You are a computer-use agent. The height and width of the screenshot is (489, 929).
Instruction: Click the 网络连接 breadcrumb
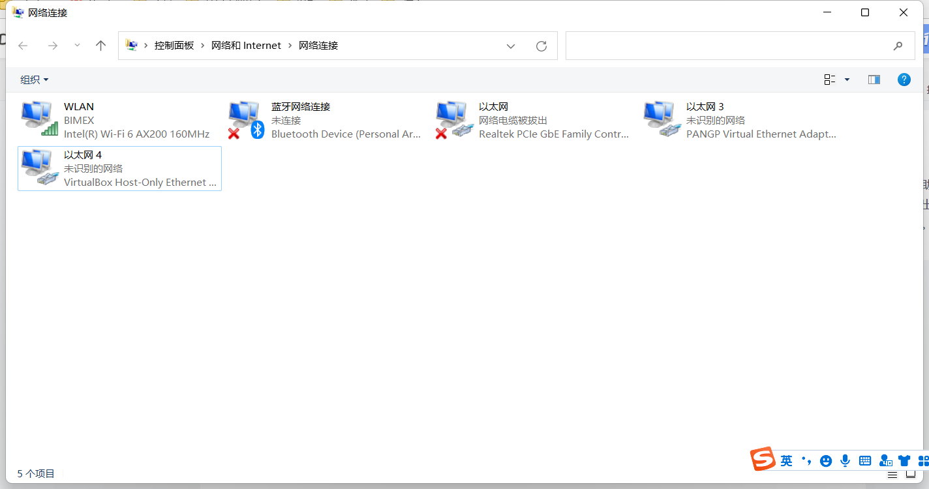[x=318, y=46]
